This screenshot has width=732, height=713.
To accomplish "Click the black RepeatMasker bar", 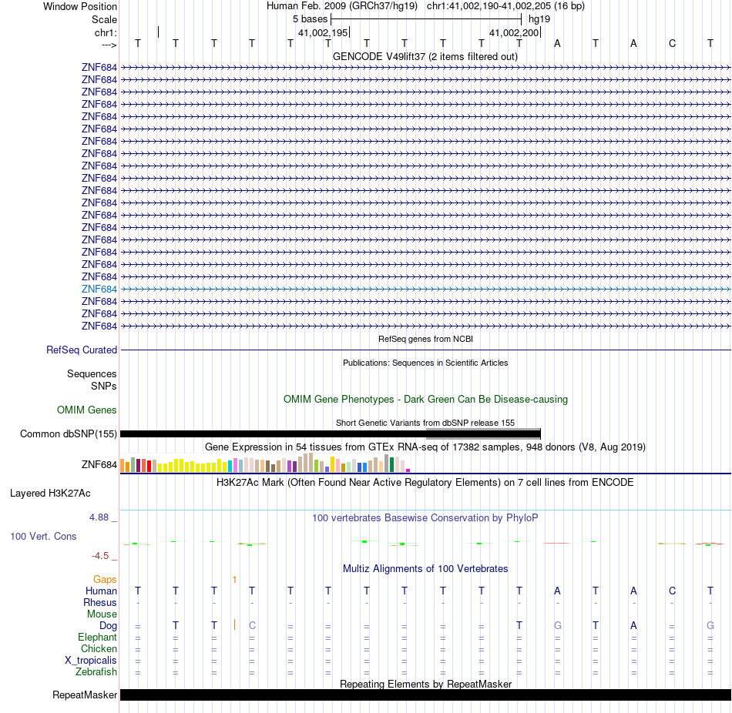I will (425, 695).
